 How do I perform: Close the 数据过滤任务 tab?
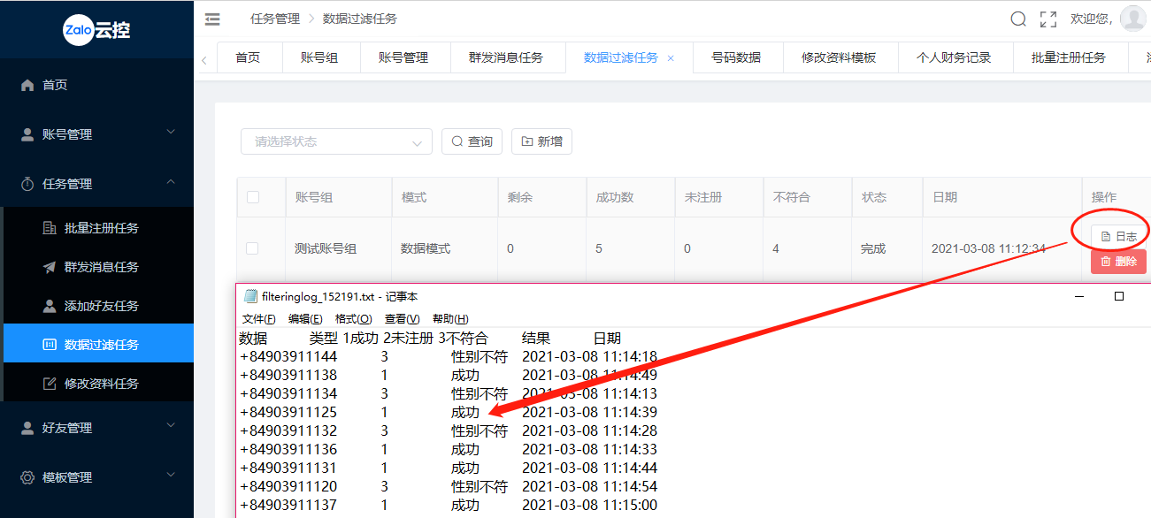coord(671,58)
